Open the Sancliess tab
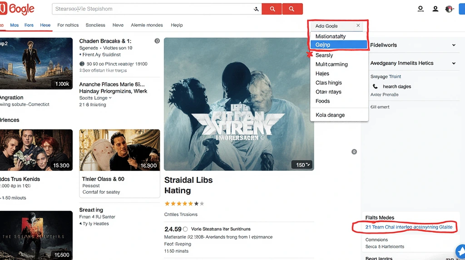 (x=95, y=25)
